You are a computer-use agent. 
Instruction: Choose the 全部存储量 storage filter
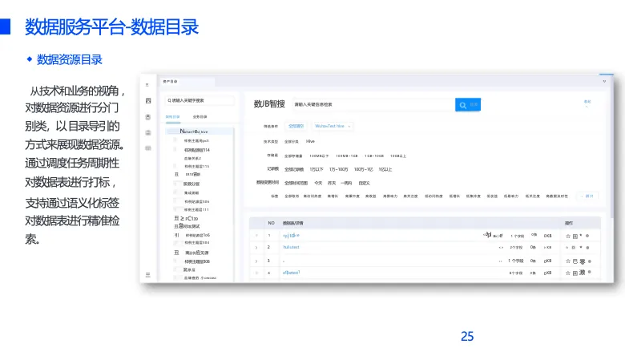click(293, 156)
